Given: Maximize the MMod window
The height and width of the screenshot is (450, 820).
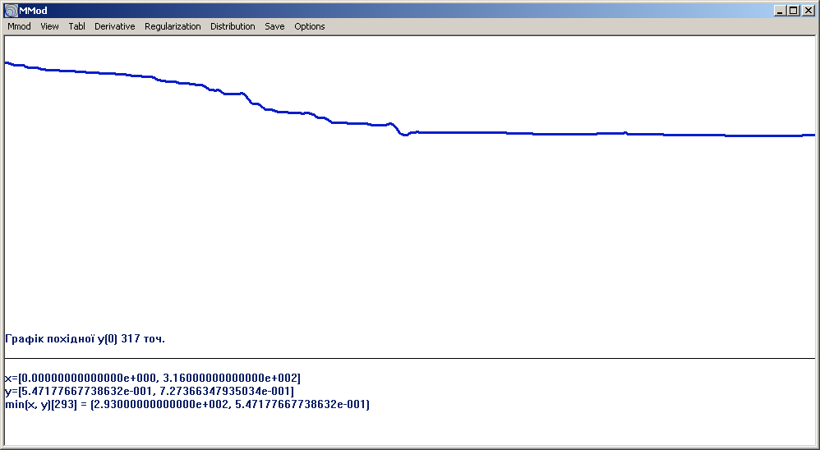Looking at the screenshot, I should [x=794, y=11].
